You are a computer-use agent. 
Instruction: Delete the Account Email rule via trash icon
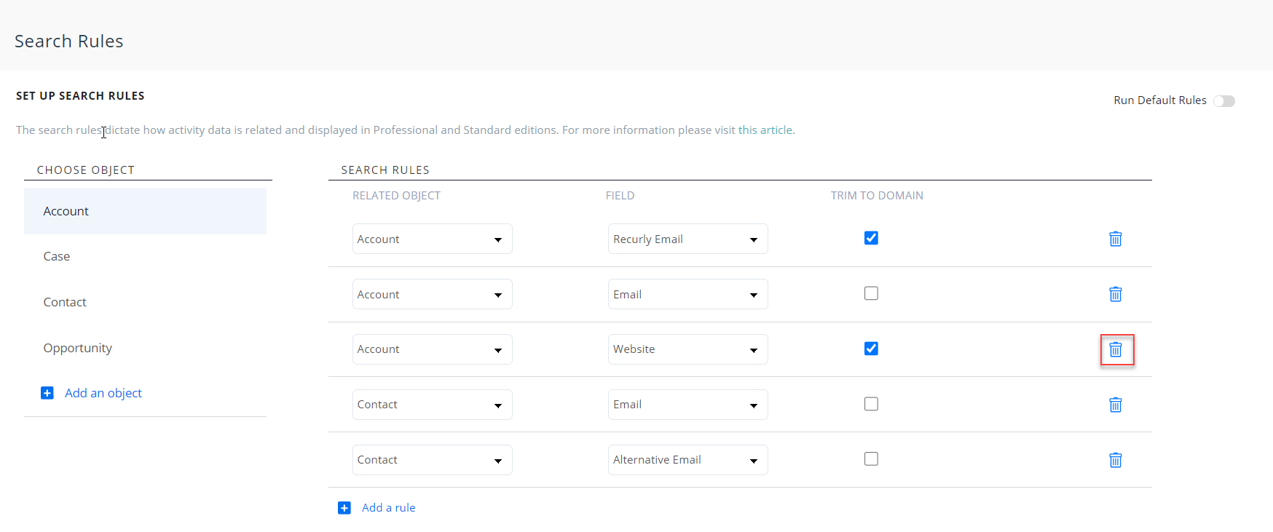[x=1115, y=294]
